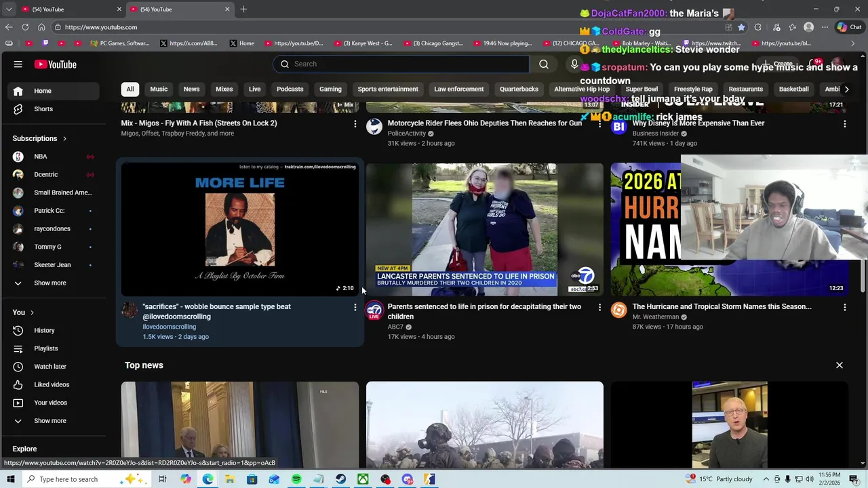Open the YouTube hamburger guide menu
The height and width of the screenshot is (488, 868).
click(x=18, y=64)
